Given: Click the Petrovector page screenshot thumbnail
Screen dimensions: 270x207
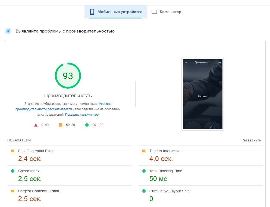Looking at the screenshot, I should coord(203,94).
